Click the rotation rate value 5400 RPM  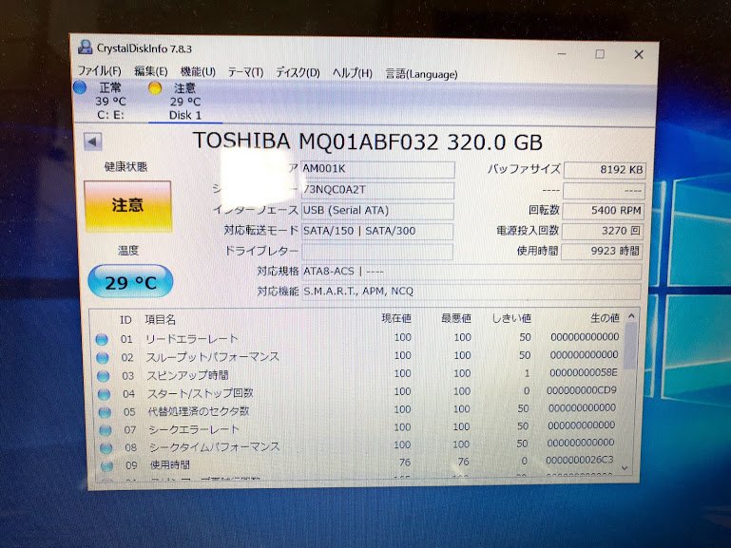[x=604, y=211]
